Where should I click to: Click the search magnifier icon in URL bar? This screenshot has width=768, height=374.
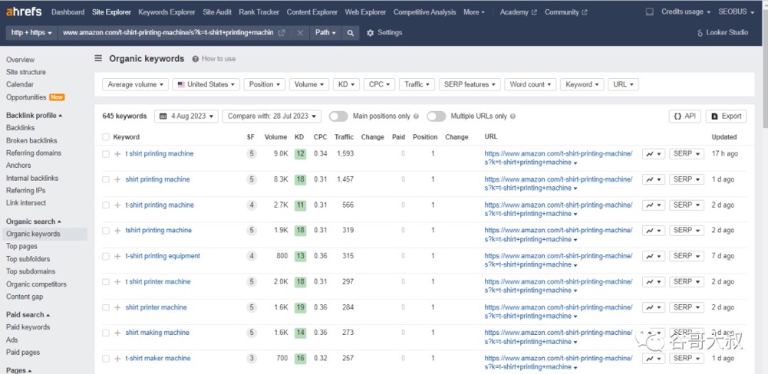tap(350, 33)
